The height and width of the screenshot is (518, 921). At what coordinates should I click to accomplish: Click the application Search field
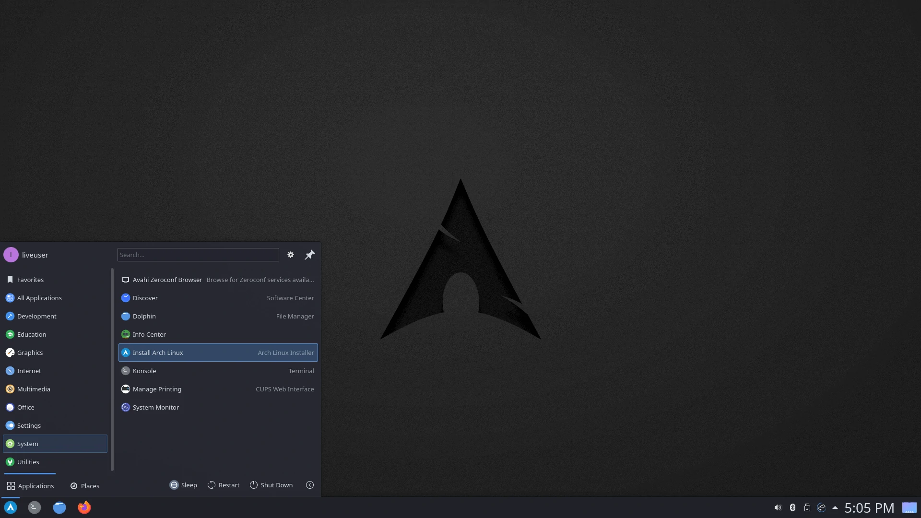click(x=198, y=255)
